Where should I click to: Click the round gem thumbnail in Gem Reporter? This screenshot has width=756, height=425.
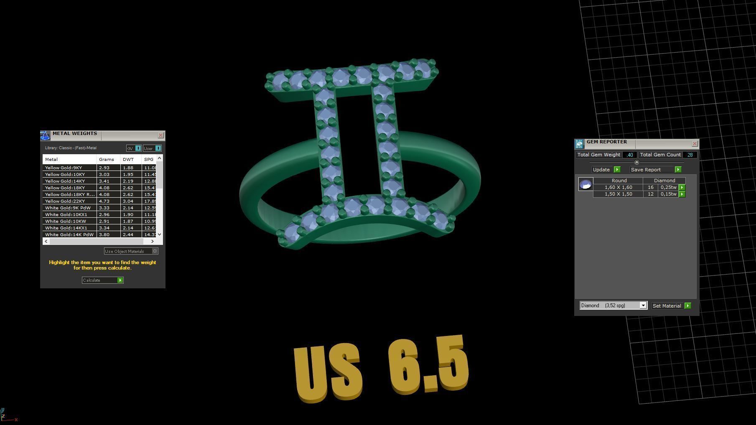tap(585, 184)
